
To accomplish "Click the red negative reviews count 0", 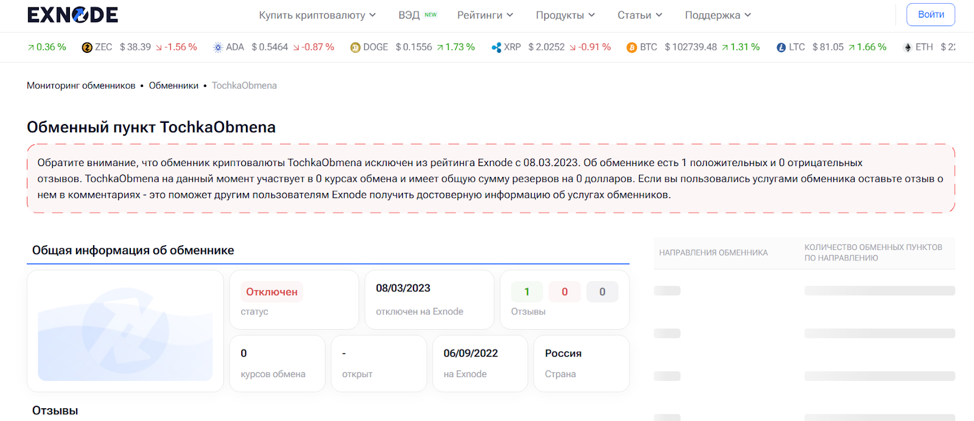I will [x=564, y=292].
